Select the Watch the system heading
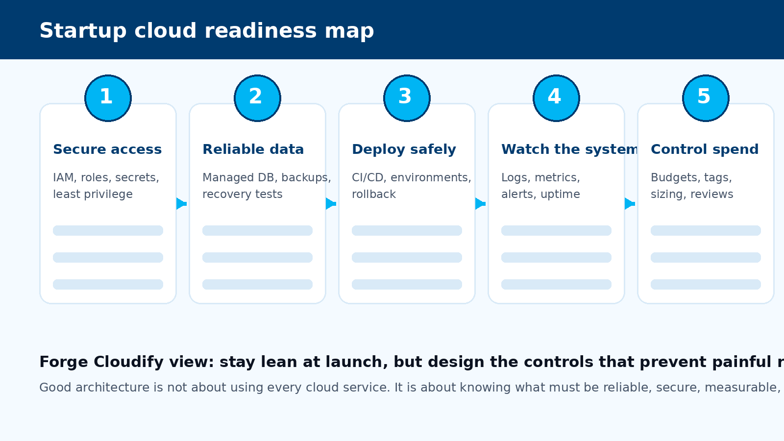 [569, 149]
